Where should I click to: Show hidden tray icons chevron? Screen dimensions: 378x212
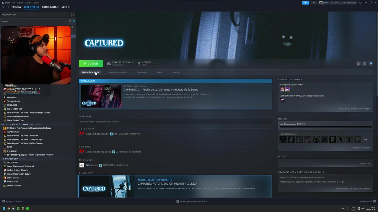(343, 208)
